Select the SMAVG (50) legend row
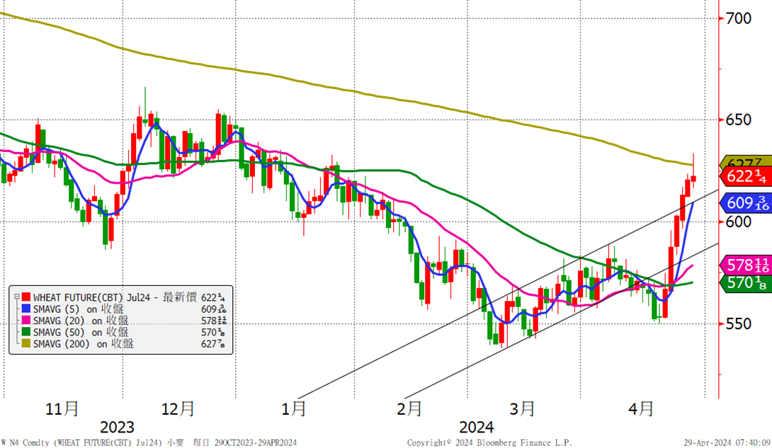Image resolution: width=772 pixels, height=448 pixels. click(123, 332)
